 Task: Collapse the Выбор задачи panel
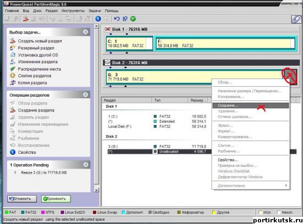tap(85, 32)
